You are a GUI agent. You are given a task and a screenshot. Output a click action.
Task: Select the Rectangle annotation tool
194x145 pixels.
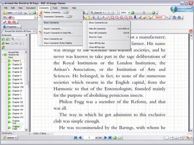[x=112, y=17]
